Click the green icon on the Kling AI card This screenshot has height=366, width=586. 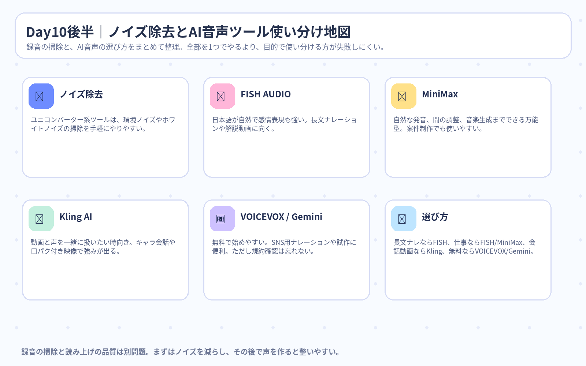click(x=41, y=219)
